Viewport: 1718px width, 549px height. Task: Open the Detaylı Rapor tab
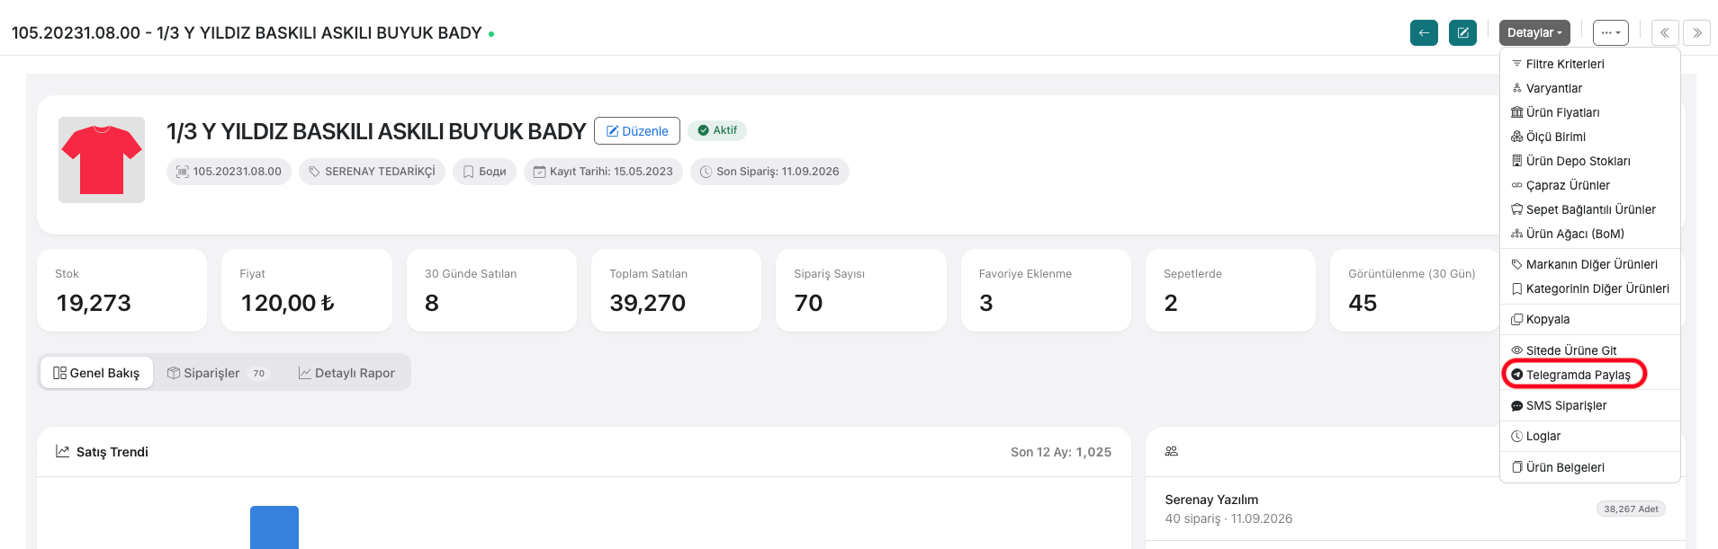tap(346, 373)
